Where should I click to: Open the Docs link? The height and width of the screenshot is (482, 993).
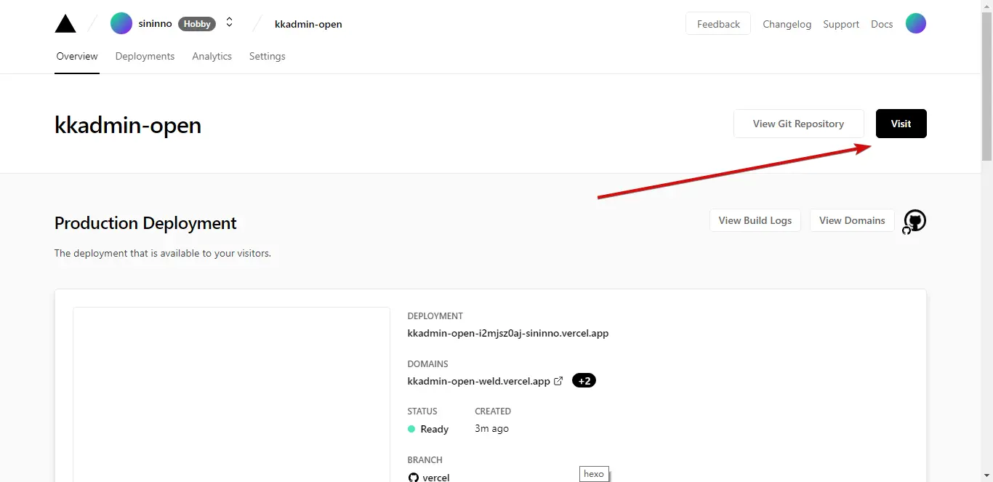pos(882,24)
